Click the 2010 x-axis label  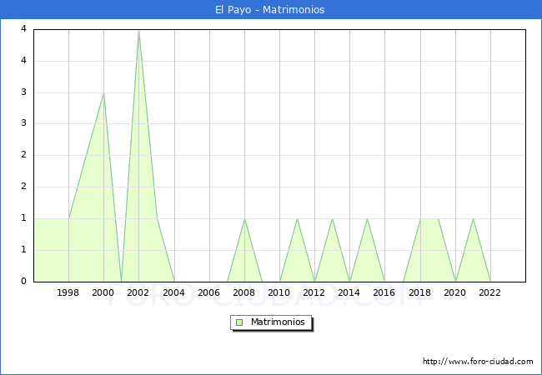coord(279,292)
